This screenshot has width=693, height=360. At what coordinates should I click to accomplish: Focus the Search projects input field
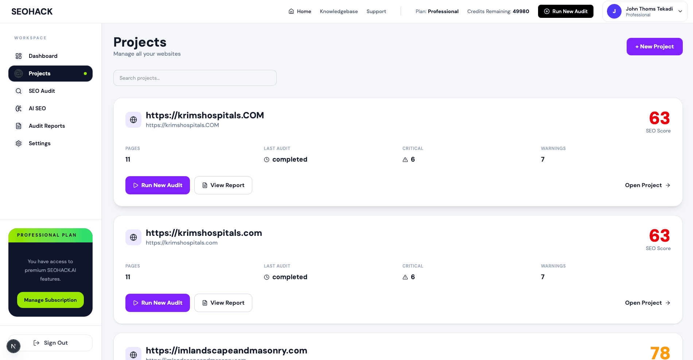tap(195, 78)
